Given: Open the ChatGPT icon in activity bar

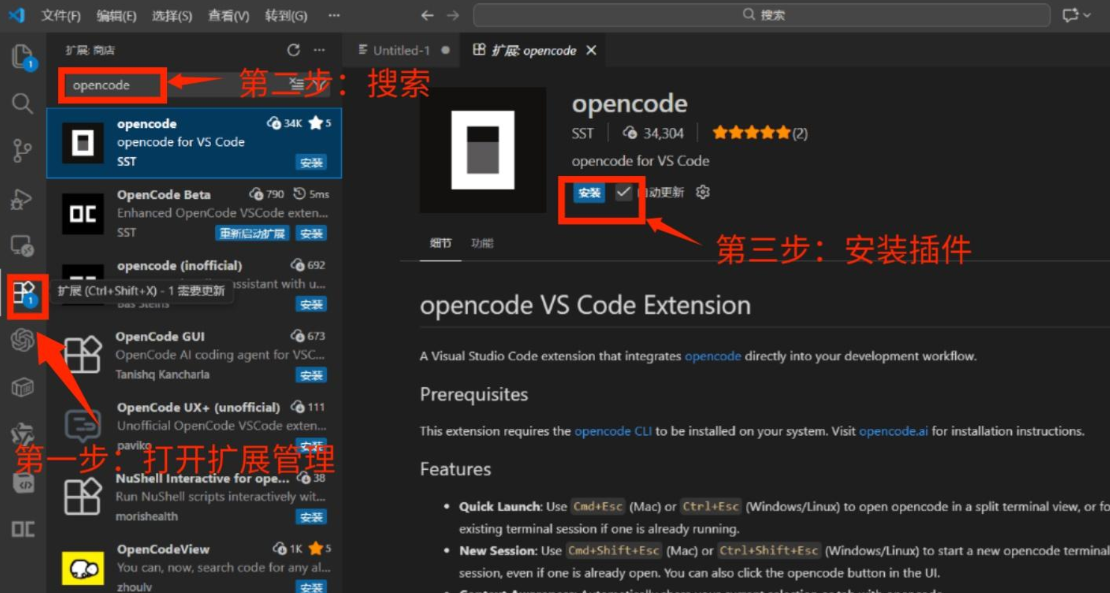Looking at the screenshot, I should (x=22, y=340).
